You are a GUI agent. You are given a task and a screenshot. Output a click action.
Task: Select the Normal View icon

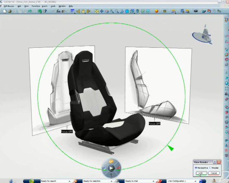coord(122,11)
